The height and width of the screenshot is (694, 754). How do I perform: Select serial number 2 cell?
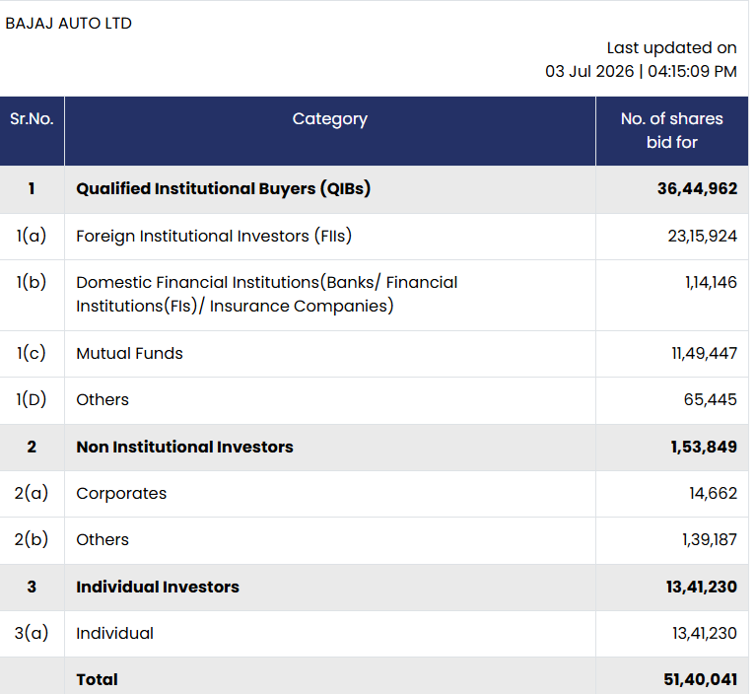tap(32, 447)
